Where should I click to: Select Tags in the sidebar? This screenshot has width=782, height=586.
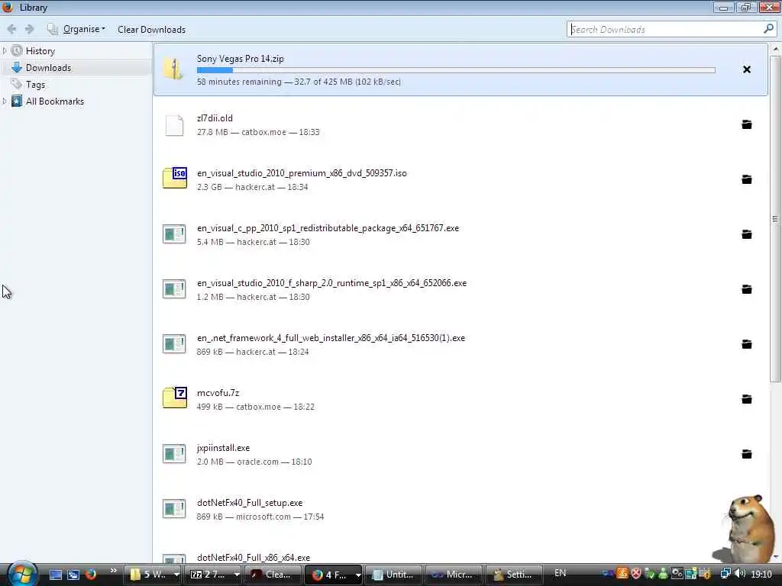point(35,85)
